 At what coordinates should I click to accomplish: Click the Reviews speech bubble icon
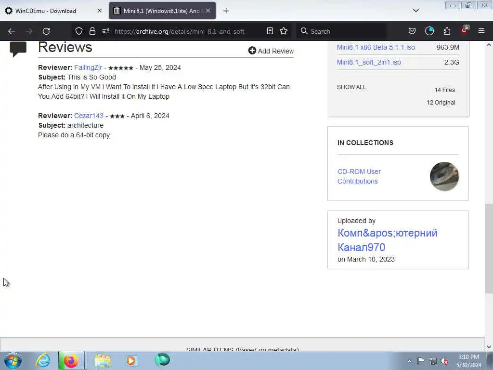coord(18,49)
